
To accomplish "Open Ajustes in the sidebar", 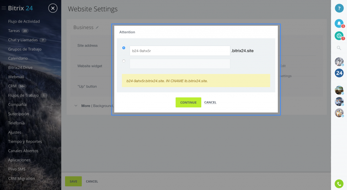I will coord(15,132).
